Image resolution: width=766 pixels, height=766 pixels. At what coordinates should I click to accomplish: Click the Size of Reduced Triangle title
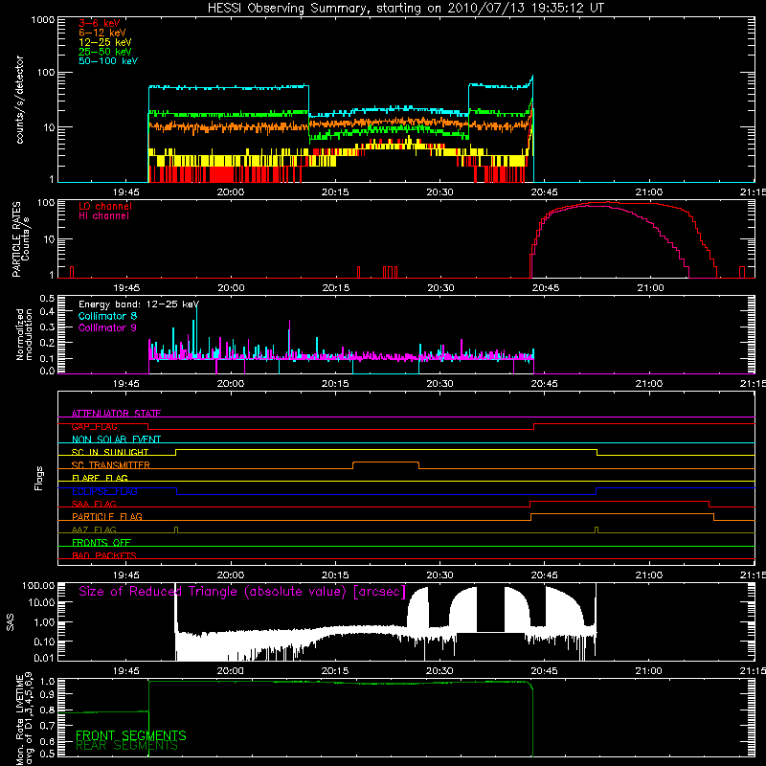(242, 592)
